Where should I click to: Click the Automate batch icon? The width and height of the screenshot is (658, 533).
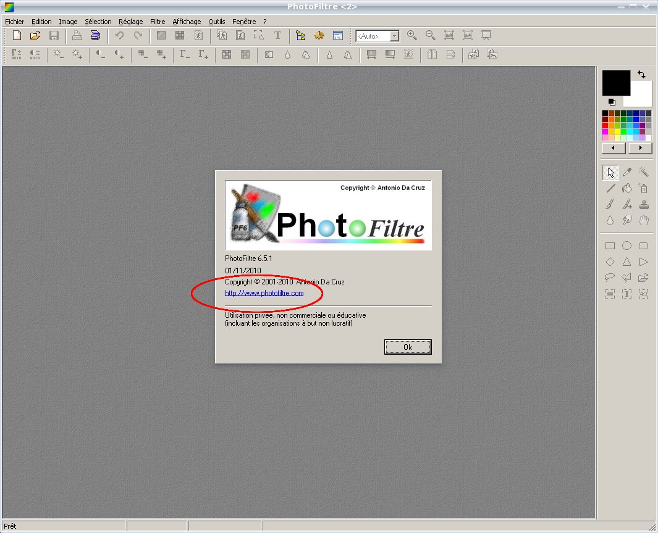point(337,36)
